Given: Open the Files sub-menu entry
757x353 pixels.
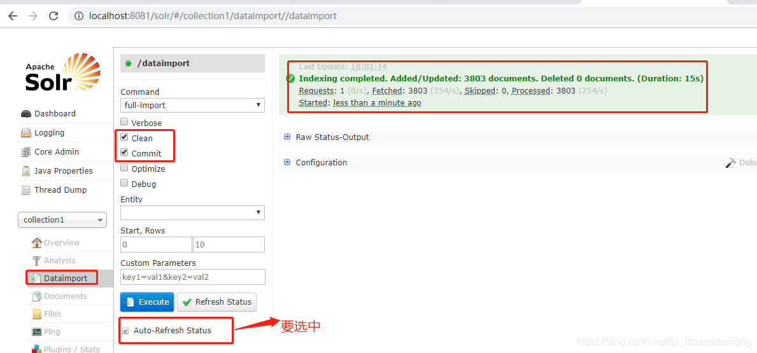Looking at the screenshot, I should click(x=53, y=314).
